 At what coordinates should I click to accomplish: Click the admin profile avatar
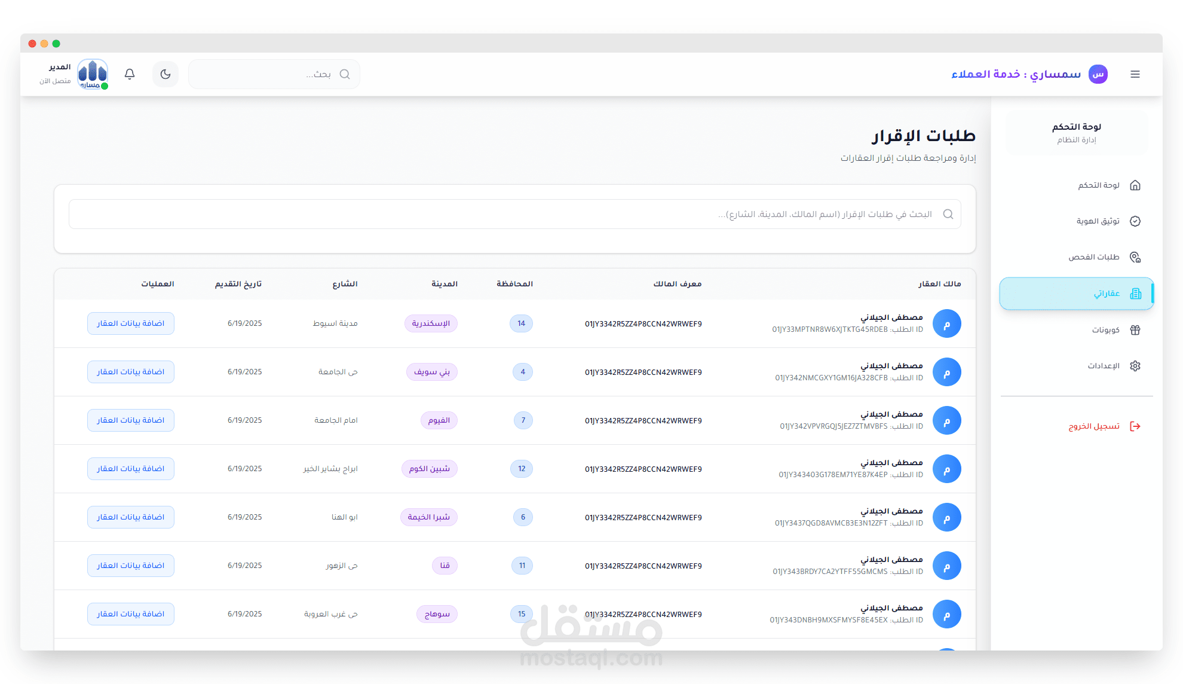(93, 74)
